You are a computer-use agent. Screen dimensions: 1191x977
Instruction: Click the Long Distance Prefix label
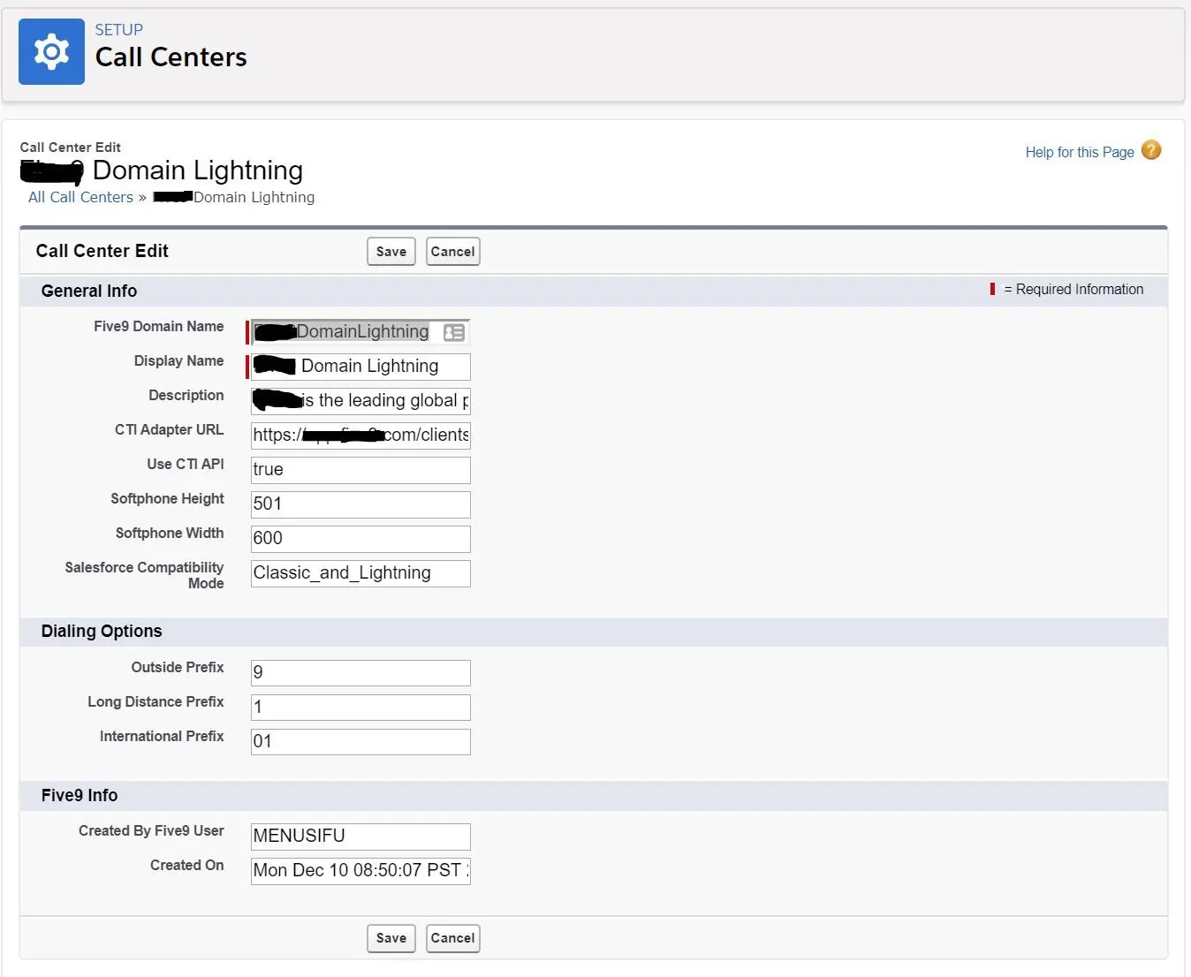click(156, 702)
